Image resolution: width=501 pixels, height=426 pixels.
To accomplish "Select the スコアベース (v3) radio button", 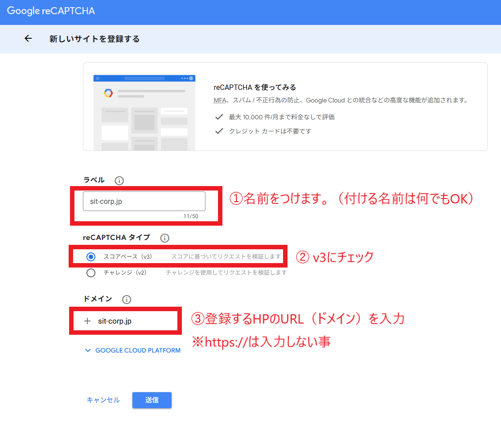I will click(x=91, y=257).
